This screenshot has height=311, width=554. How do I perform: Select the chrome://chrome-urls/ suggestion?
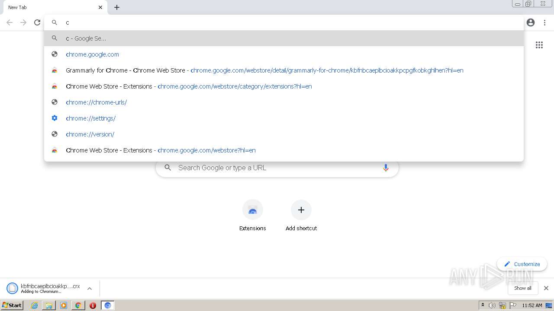tap(284, 102)
